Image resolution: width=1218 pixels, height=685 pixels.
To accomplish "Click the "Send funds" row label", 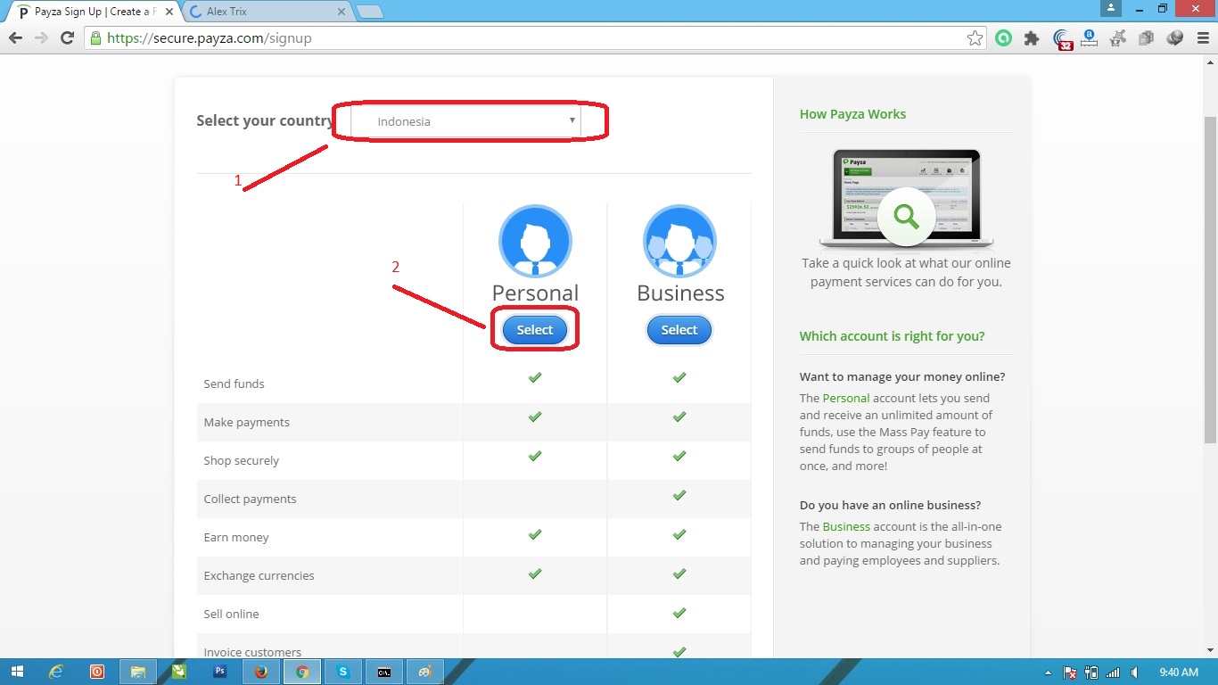I will [234, 384].
